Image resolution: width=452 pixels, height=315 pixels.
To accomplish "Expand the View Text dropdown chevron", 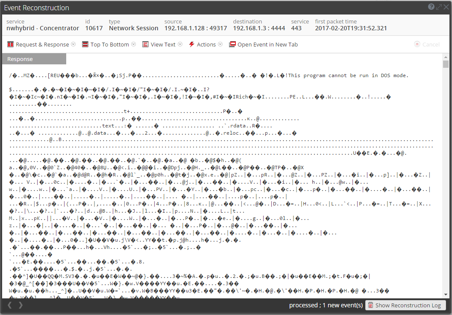I will pyautogui.click(x=180, y=44).
